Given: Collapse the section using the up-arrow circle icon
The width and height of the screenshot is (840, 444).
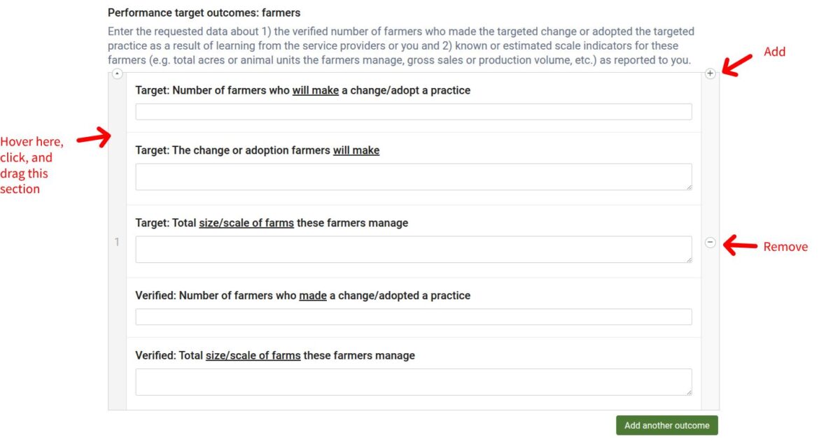Looking at the screenshot, I should [117, 73].
